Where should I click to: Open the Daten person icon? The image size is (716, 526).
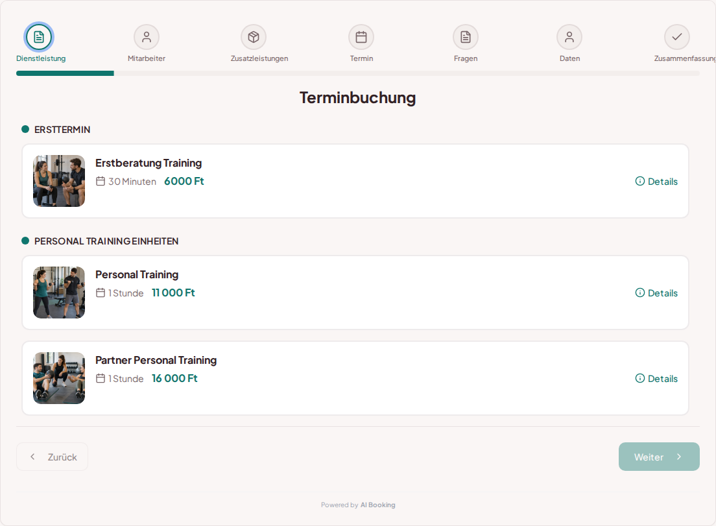click(569, 37)
